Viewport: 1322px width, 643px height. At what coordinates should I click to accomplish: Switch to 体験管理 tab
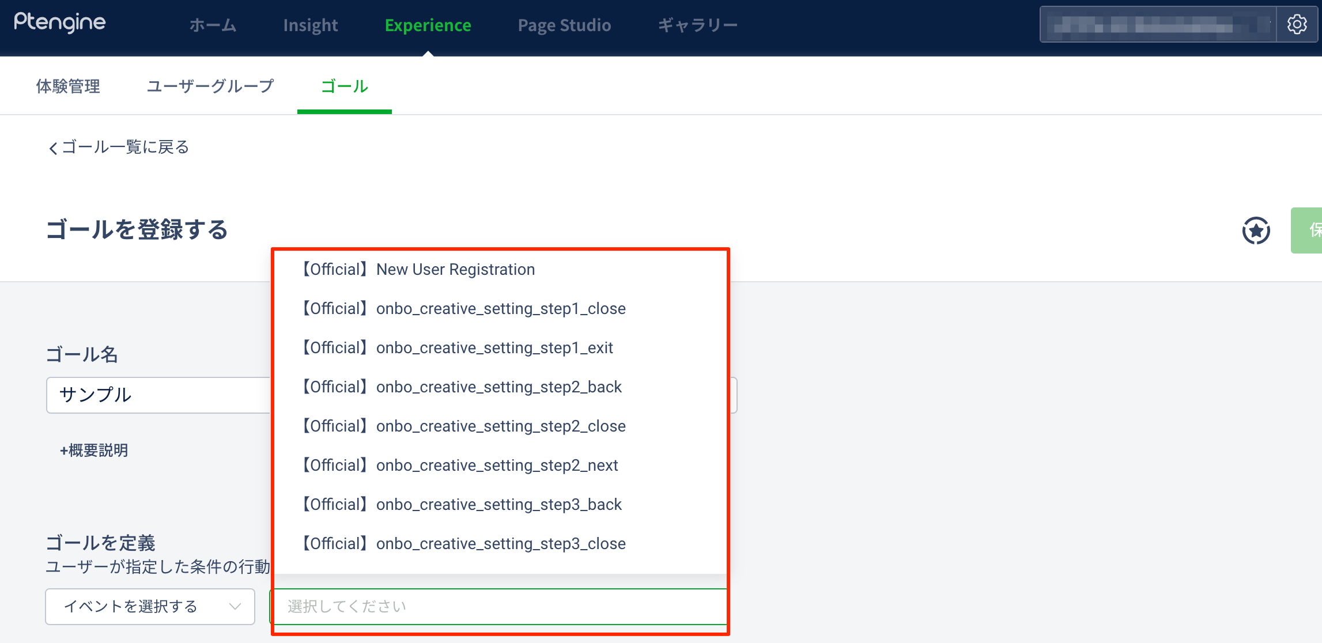point(68,86)
